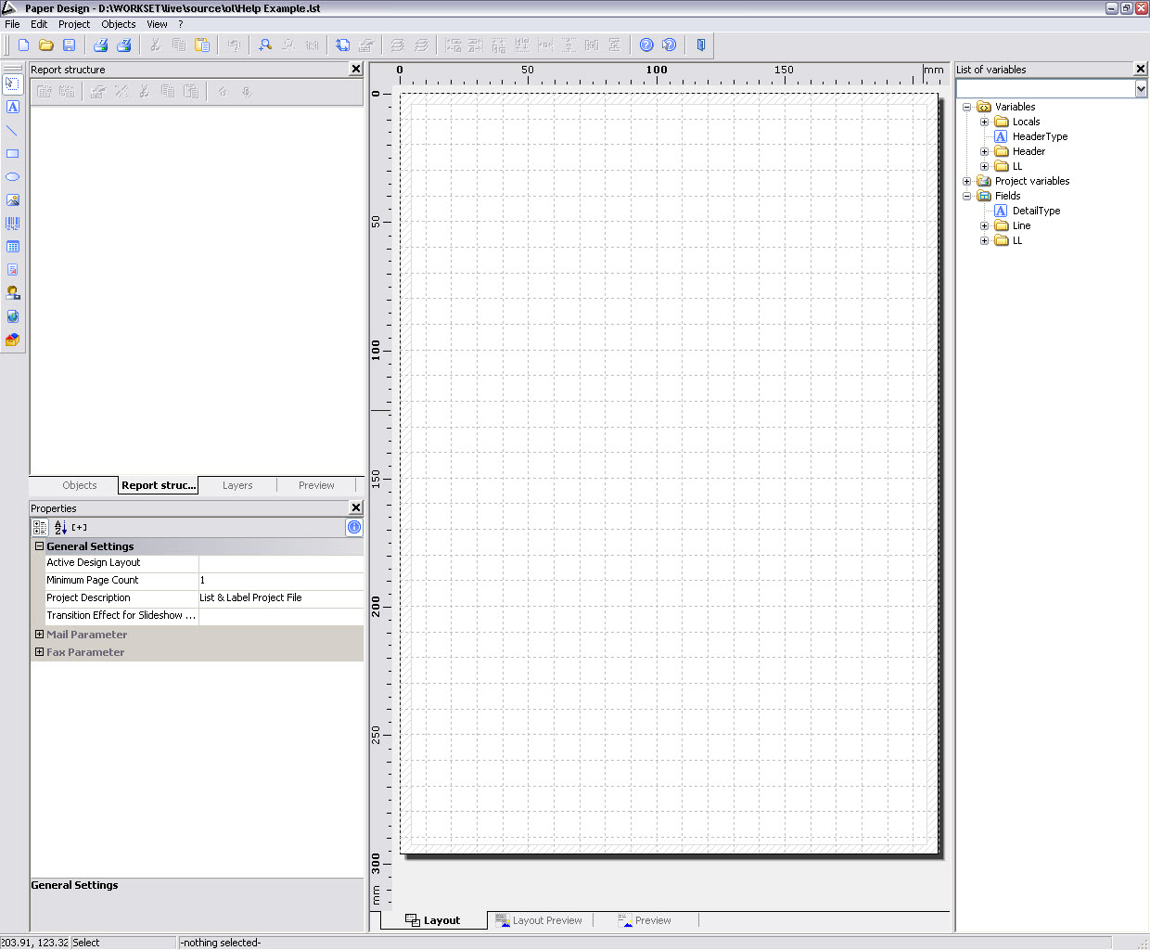Click the variable search input field
This screenshot has height=950, width=1150.
click(x=1045, y=88)
